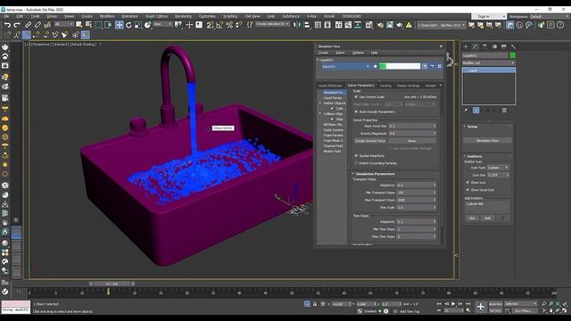This screenshot has height=321, width=571.
Task: Toggle the Cylinder emitter checkbox in the list
Action: click(x=332, y=109)
